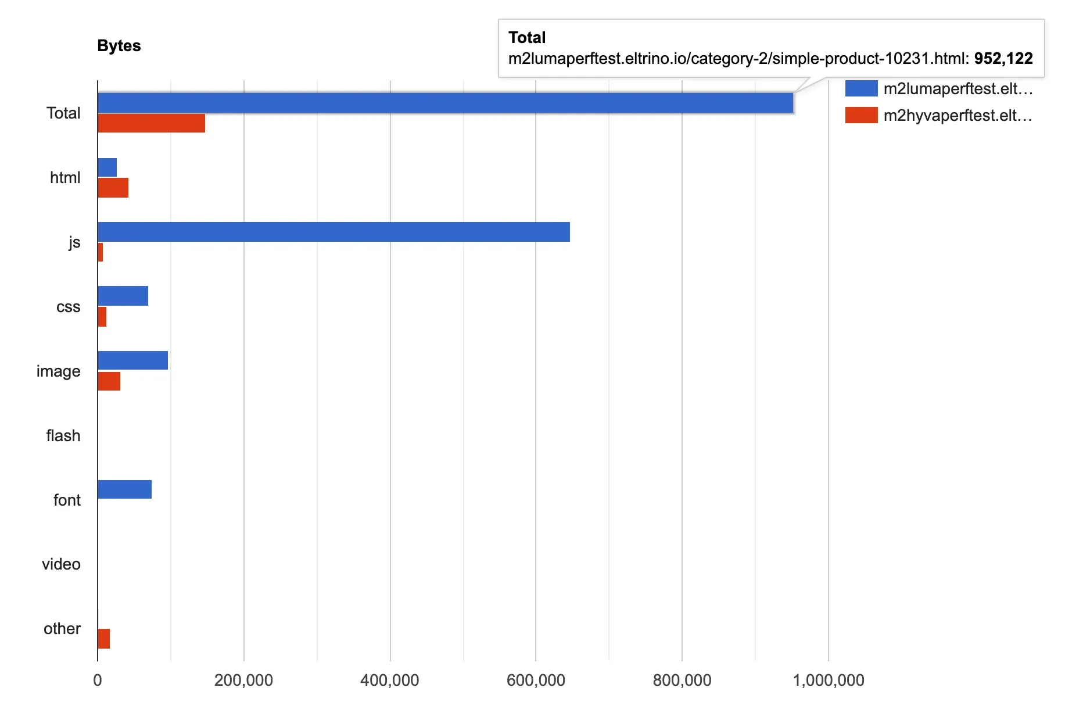Click the blue Total bar
The width and height of the screenshot is (1083, 723).
pos(445,103)
